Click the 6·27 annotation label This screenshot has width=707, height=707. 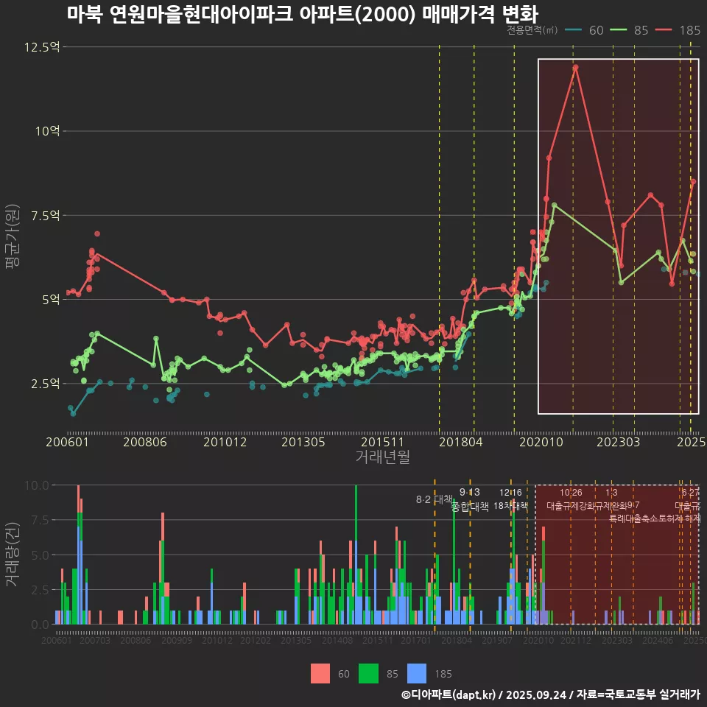[x=690, y=493]
